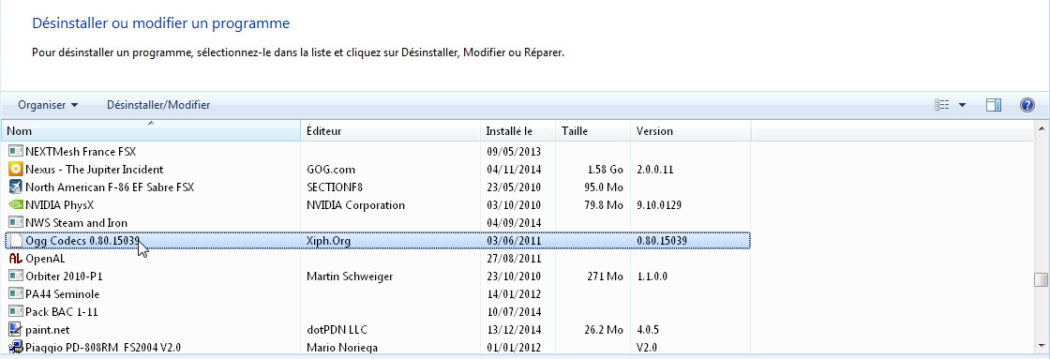Open the help question mark icon

pyautogui.click(x=1027, y=105)
